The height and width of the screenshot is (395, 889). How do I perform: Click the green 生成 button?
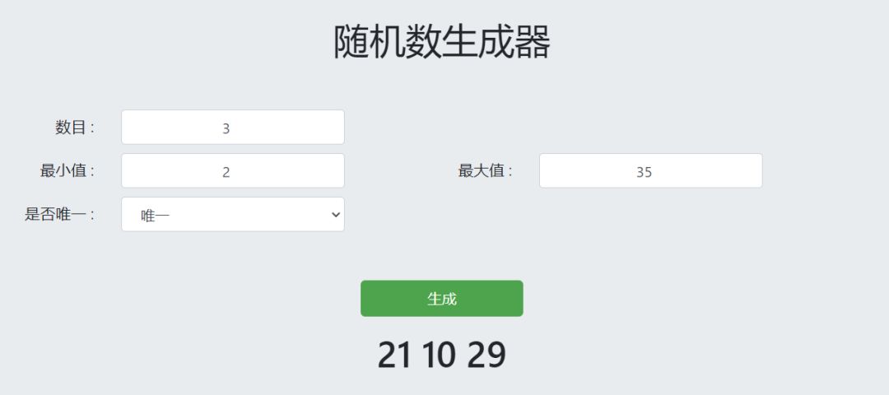pyautogui.click(x=441, y=299)
